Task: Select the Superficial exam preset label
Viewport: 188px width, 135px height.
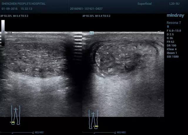Action: 145,4
